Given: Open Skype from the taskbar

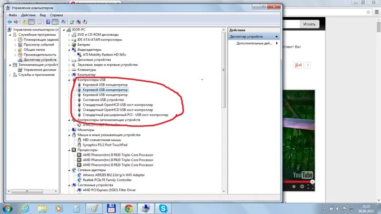Looking at the screenshot, I should (x=163, y=208).
